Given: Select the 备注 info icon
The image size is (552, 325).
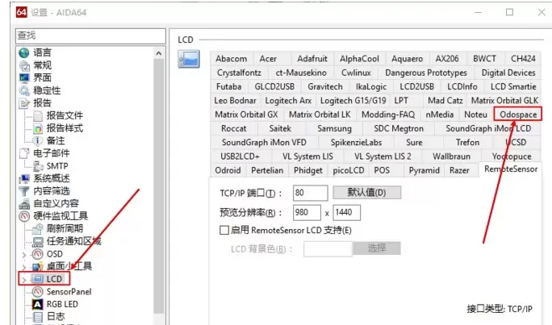Looking at the screenshot, I should [x=38, y=140].
